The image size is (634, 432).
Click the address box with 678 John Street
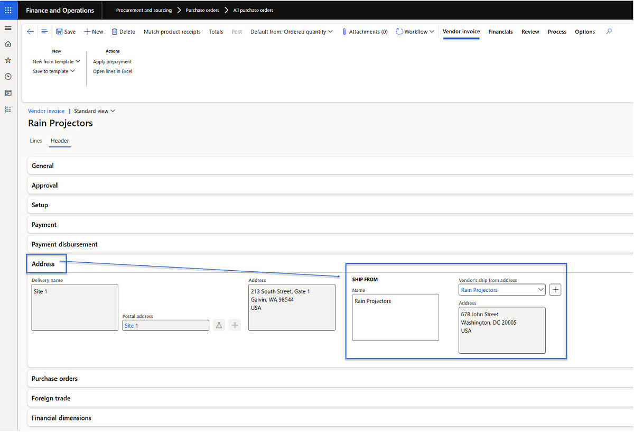pos(502,330)
